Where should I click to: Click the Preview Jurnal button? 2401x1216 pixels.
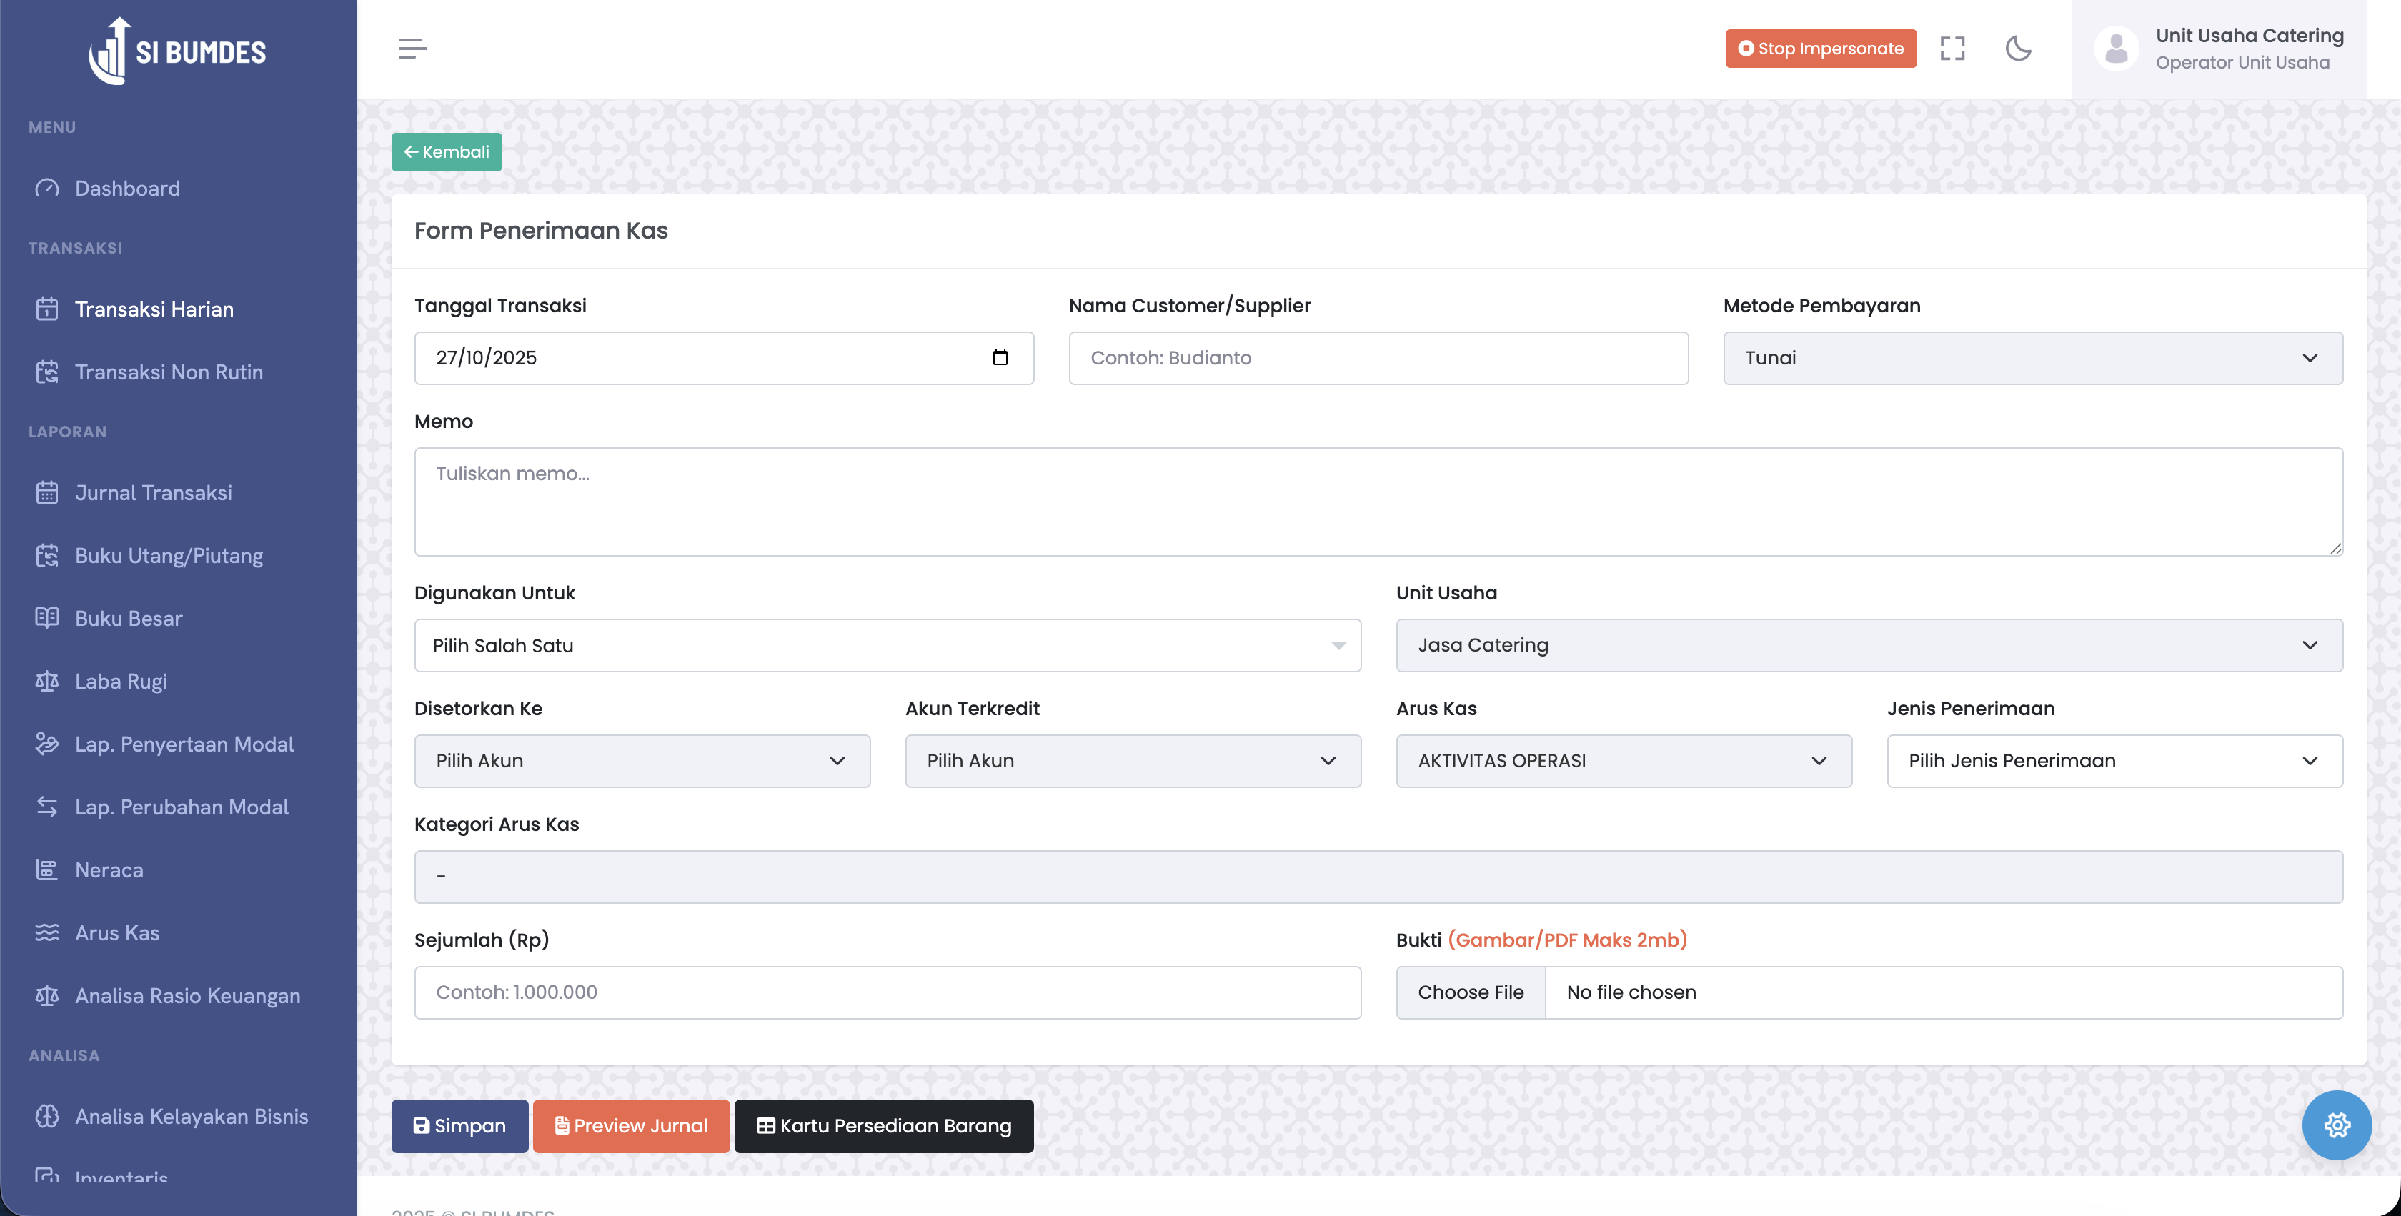tap(631, 1125)
